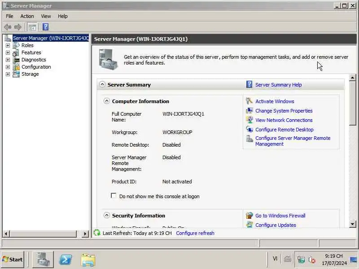The height and width of the screenshot is (269, 359).
Task: Click the Server Summary Help icon
Action: click(249, 84)
